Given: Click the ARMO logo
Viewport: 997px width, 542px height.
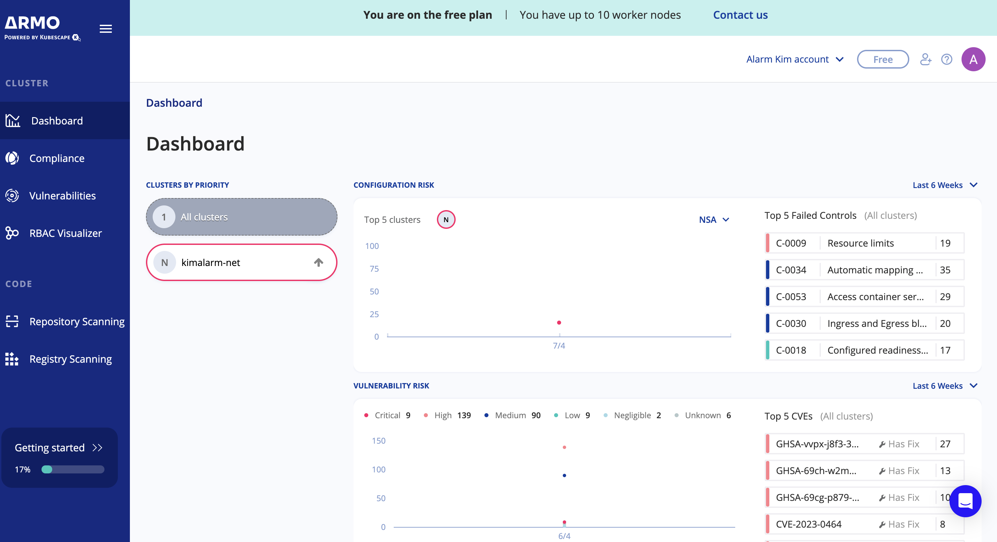Looking at the screenshot, I should coord(33,23).
